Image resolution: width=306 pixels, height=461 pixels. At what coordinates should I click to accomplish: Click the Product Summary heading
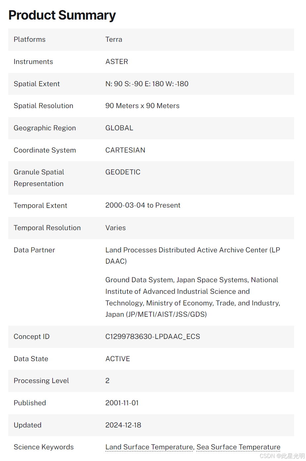(x=62, y=15)
